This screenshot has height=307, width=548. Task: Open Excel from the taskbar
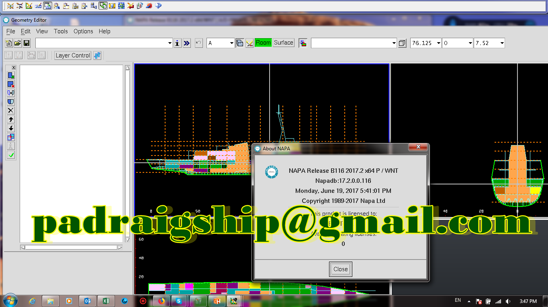[106, 301]
